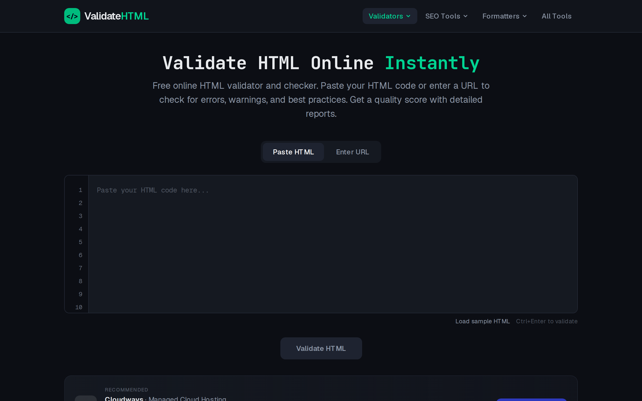Click line number 1 in editor gutter
This screenshot has height=401, width=642.
[x=81, y=190]
